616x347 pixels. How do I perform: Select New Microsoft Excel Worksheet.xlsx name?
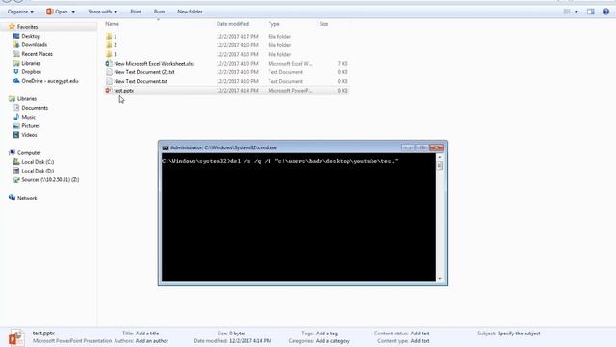tap(154, 64)
